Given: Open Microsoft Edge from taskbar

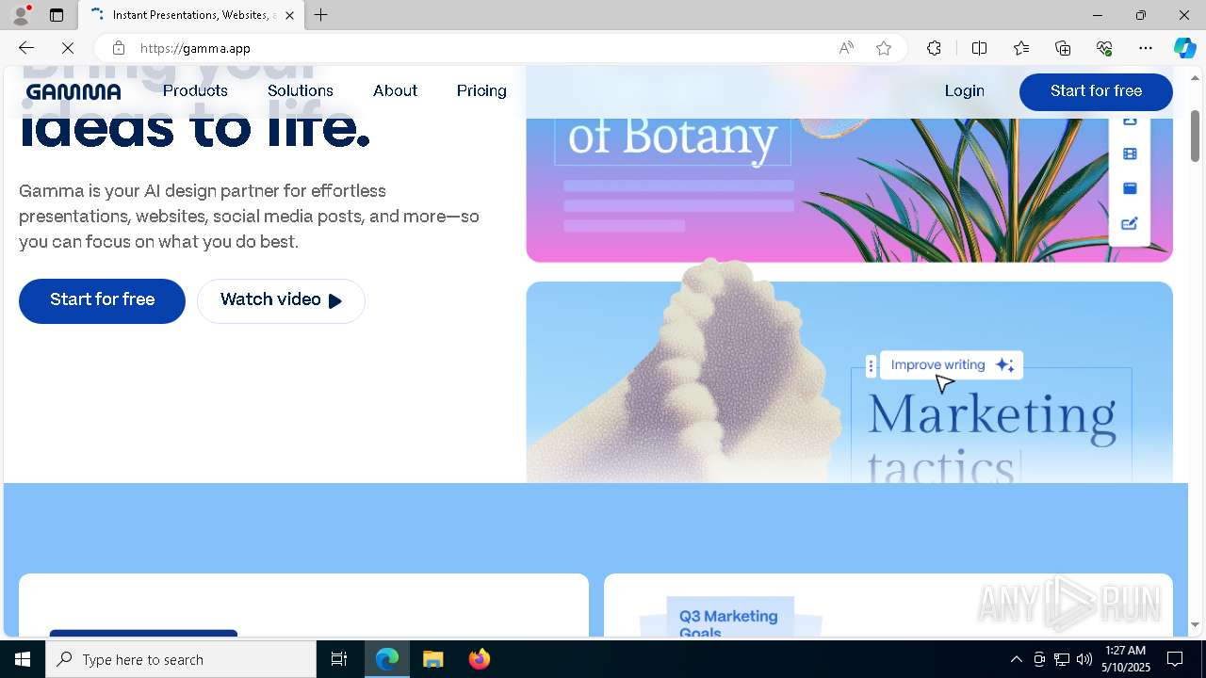Looking at the screenshot, I should pos(387,659).
